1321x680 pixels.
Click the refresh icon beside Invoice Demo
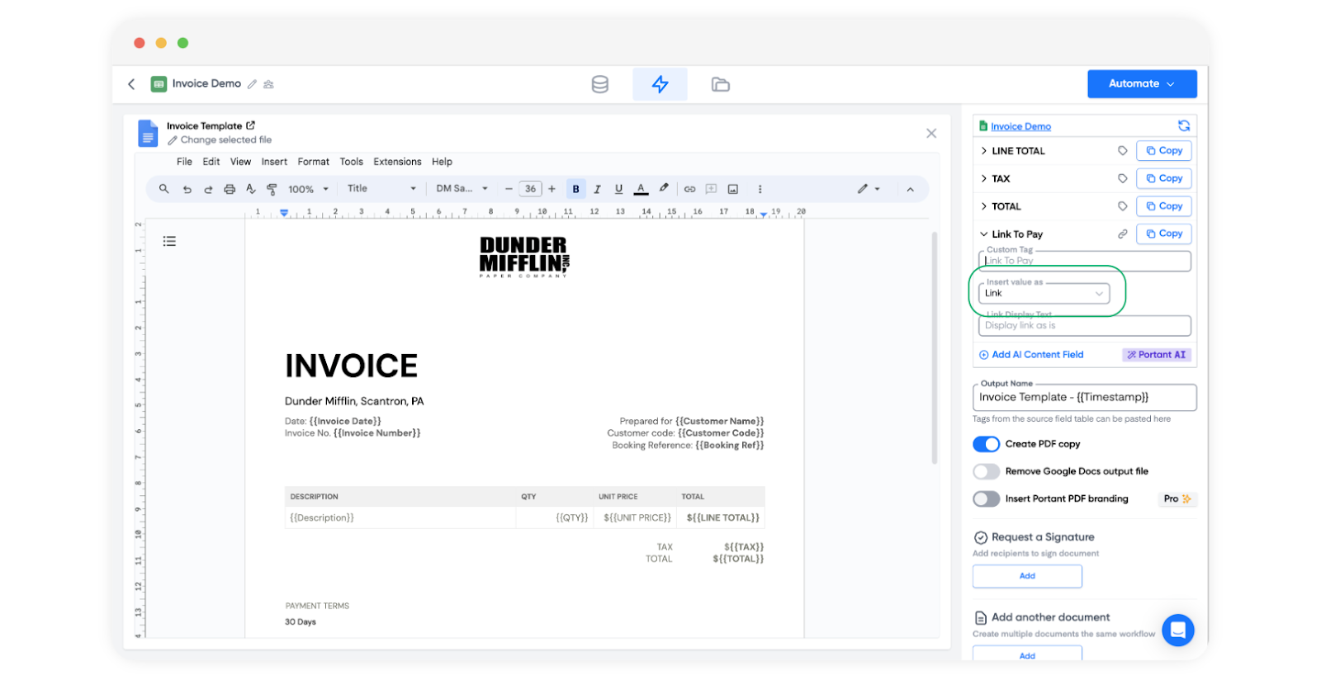click(x=1183, y=126)
